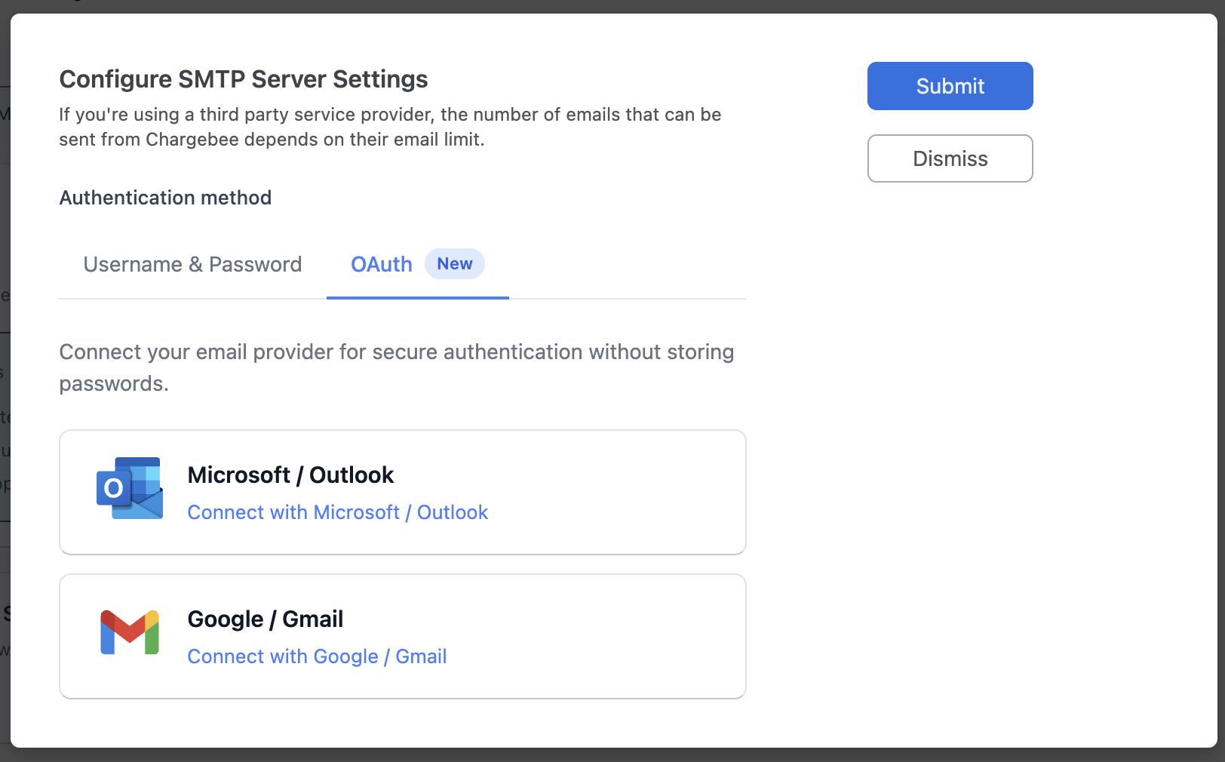Open 'Connect with Google / Gmail' link
Viewport: 1225px width, 762px height.
pos(316,656)
